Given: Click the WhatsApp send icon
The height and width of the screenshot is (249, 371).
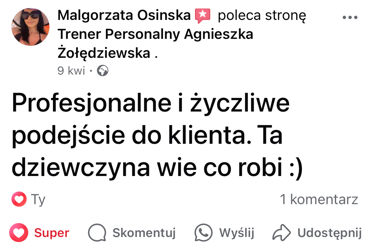Looking at the screenshot, I should point(203,233).
